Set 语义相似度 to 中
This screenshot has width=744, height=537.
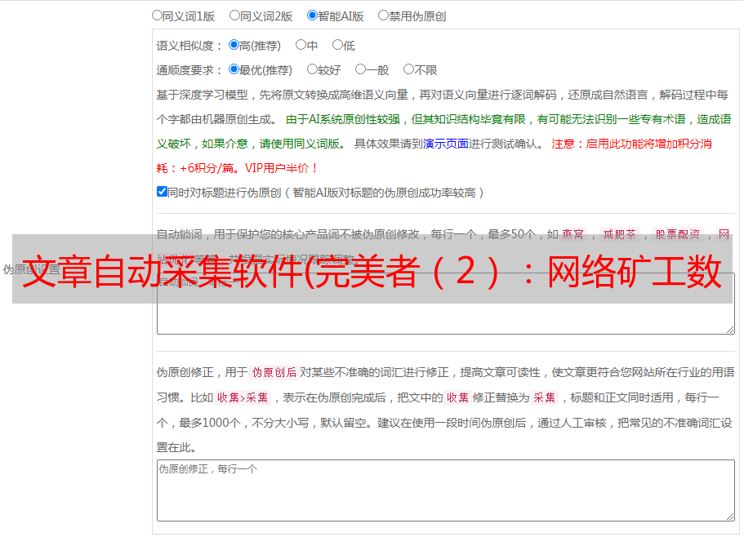(301, 45)
